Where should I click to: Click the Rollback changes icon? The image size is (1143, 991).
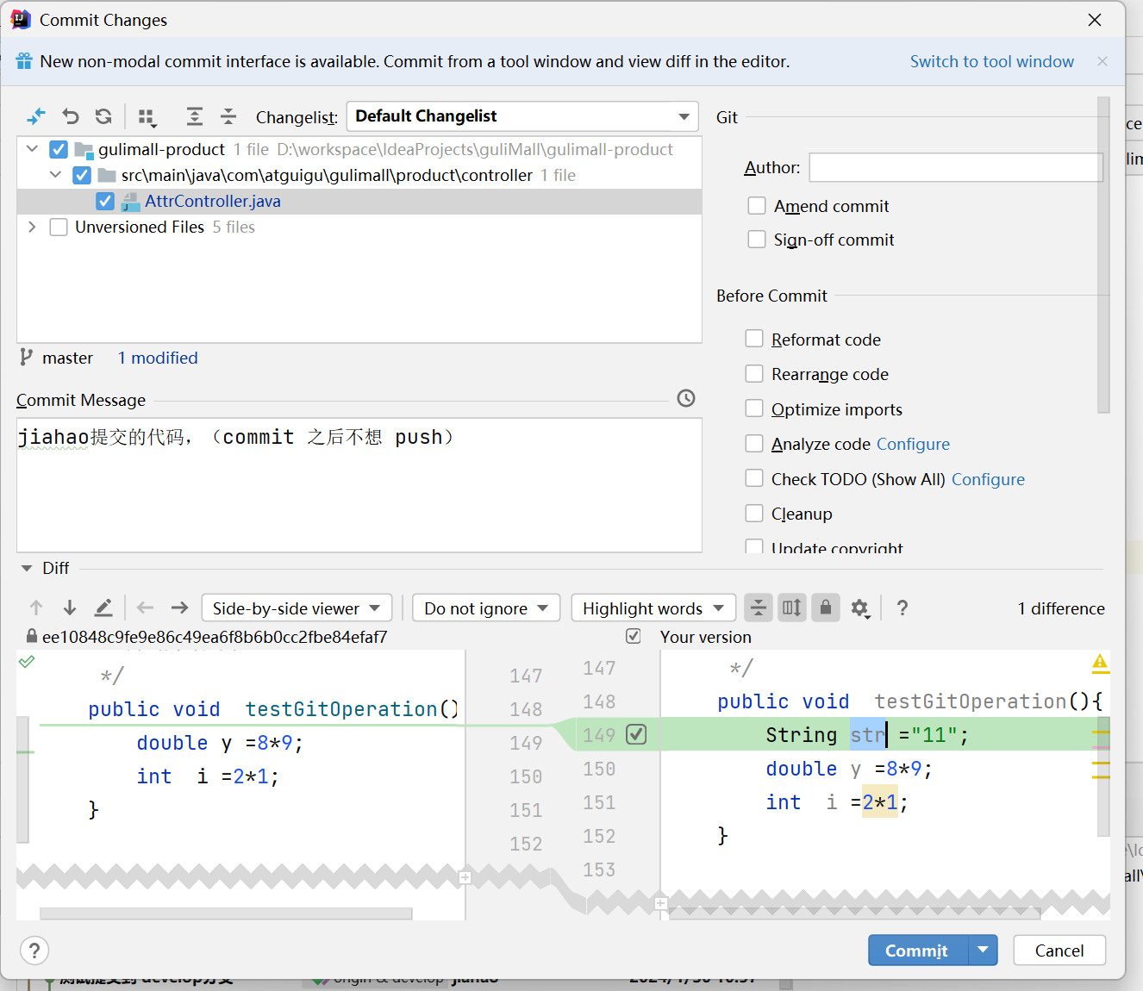click(70, 115)
